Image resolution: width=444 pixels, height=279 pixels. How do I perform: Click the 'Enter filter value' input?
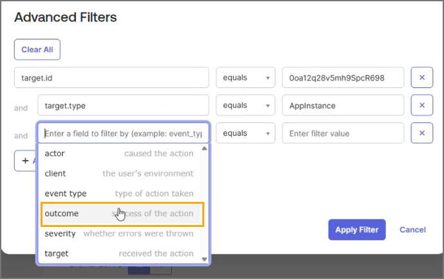[343, 132]
